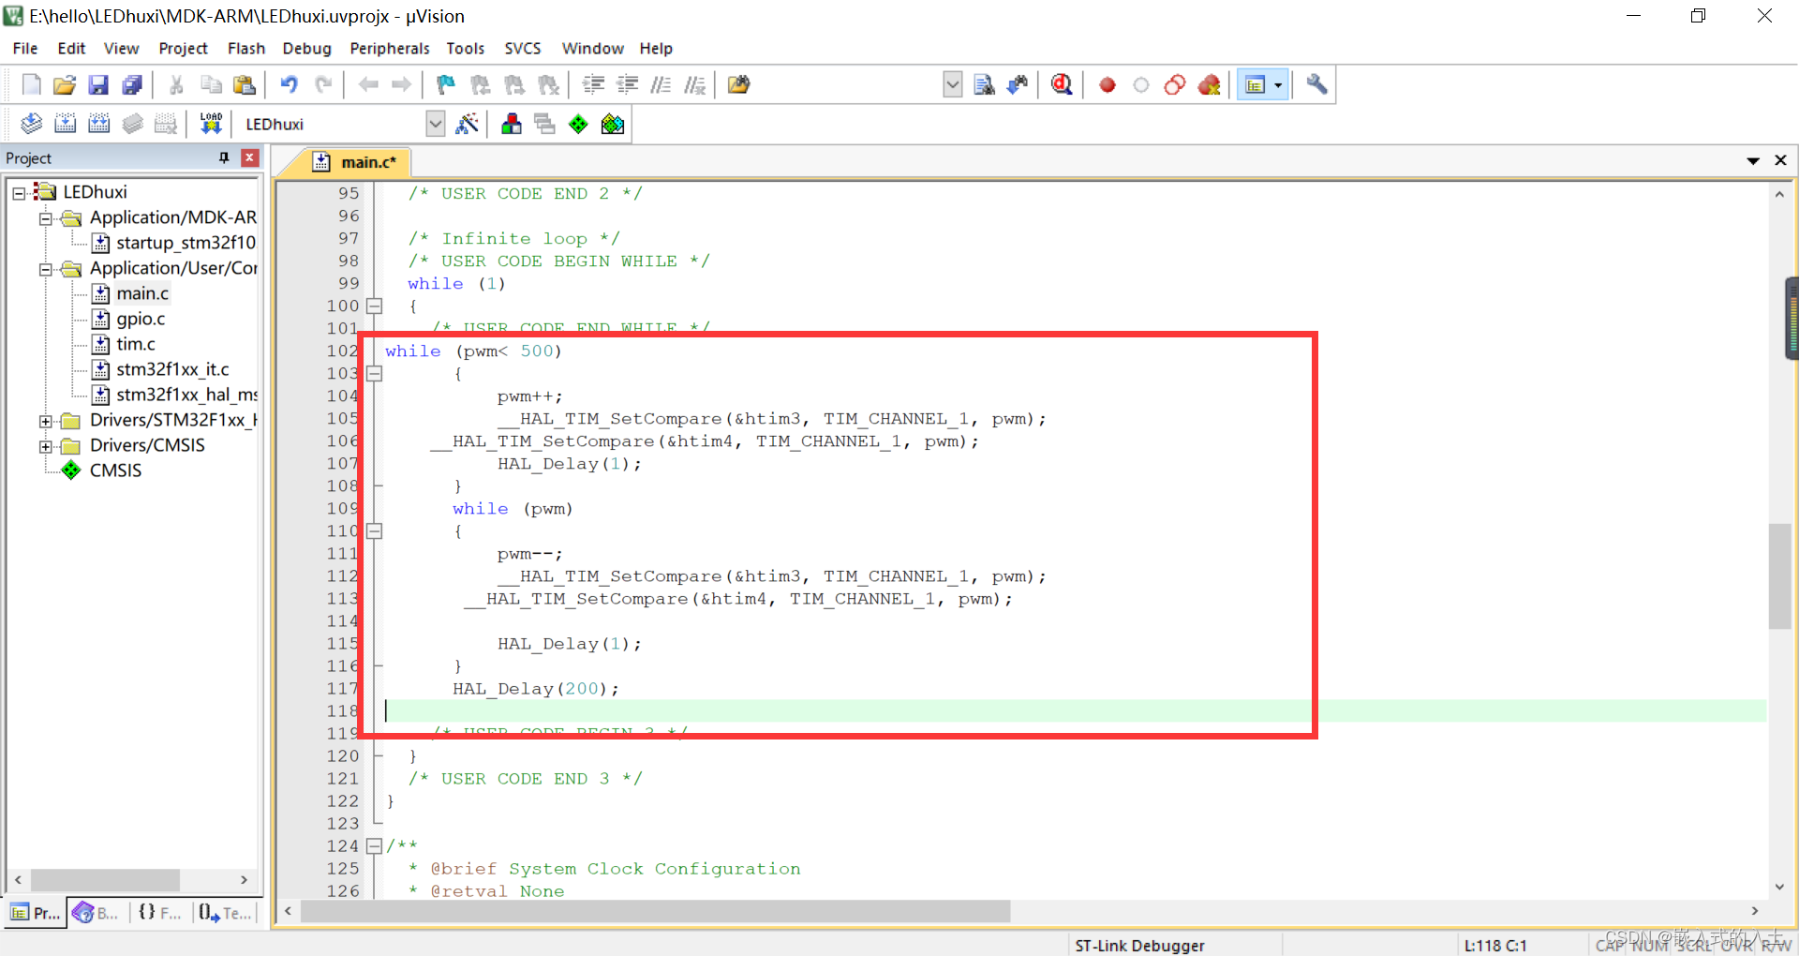
Task: Undo the last edit
Action: point(290,85)
